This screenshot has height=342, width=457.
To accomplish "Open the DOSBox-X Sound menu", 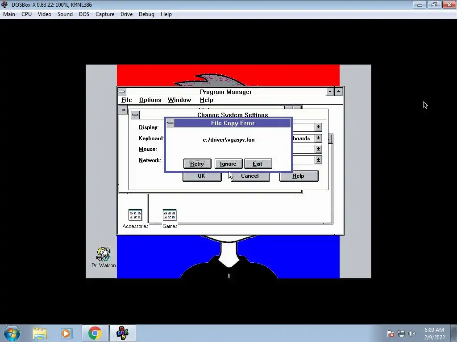I will pos(65,14).
